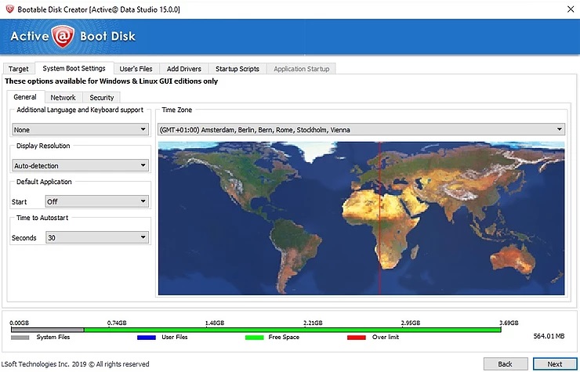This screenshot has height=372, width=580.
Task: Open the Display Resolution dropdown
Action: tap(80, 165)
